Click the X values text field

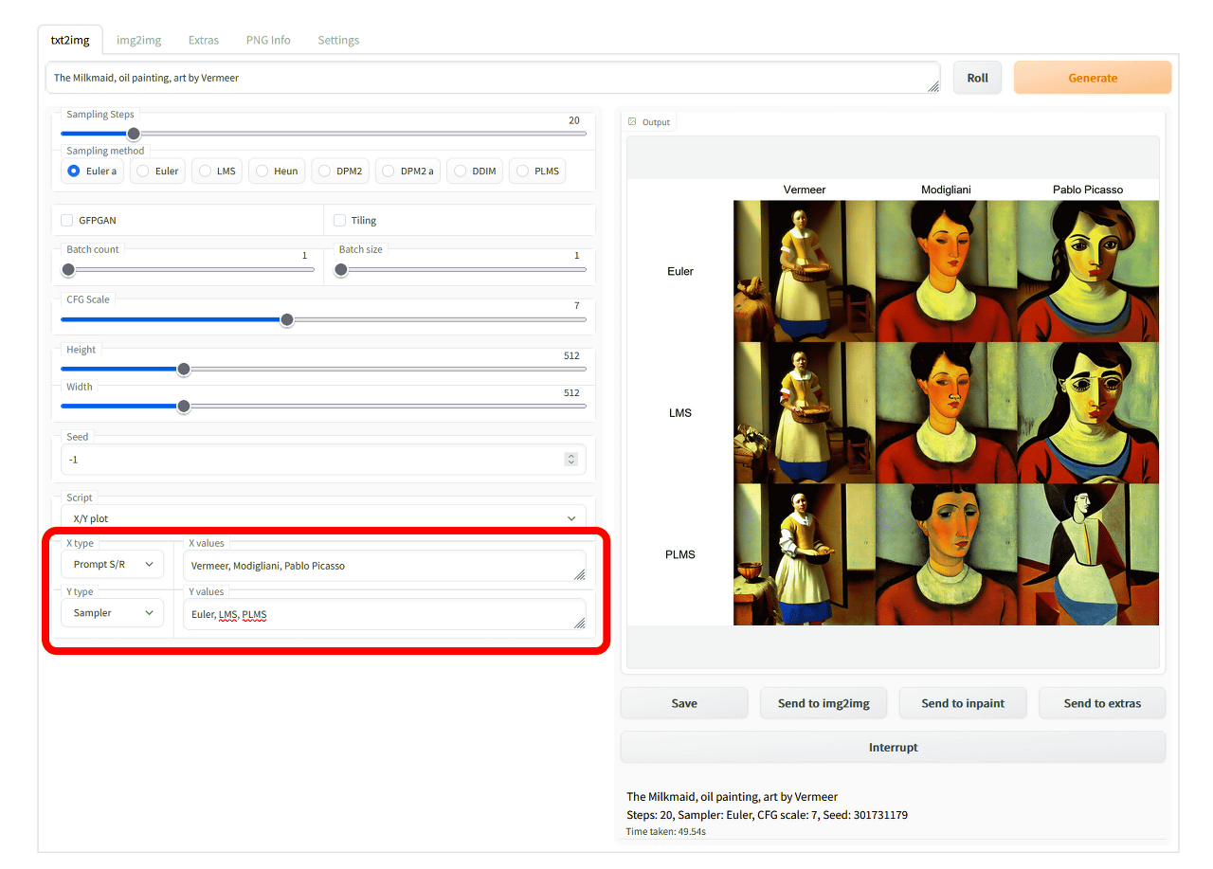(385, 566)
